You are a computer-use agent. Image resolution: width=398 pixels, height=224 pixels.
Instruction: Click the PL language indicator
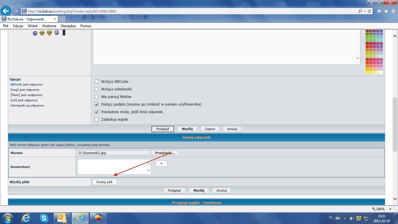(331, 218)
